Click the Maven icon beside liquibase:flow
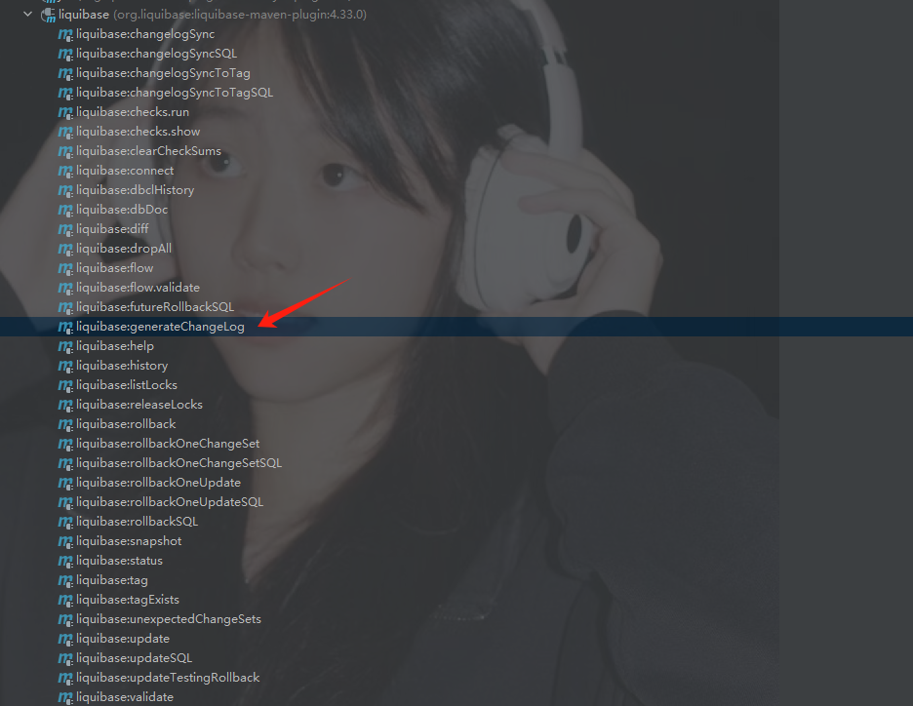The height and width of the screenshot is (706, 913). [65, 269]
